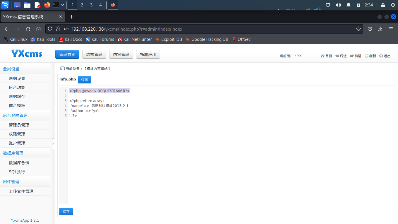398x224 pixels.
Task: Switch to workspace 4
Action: point(101,5)
